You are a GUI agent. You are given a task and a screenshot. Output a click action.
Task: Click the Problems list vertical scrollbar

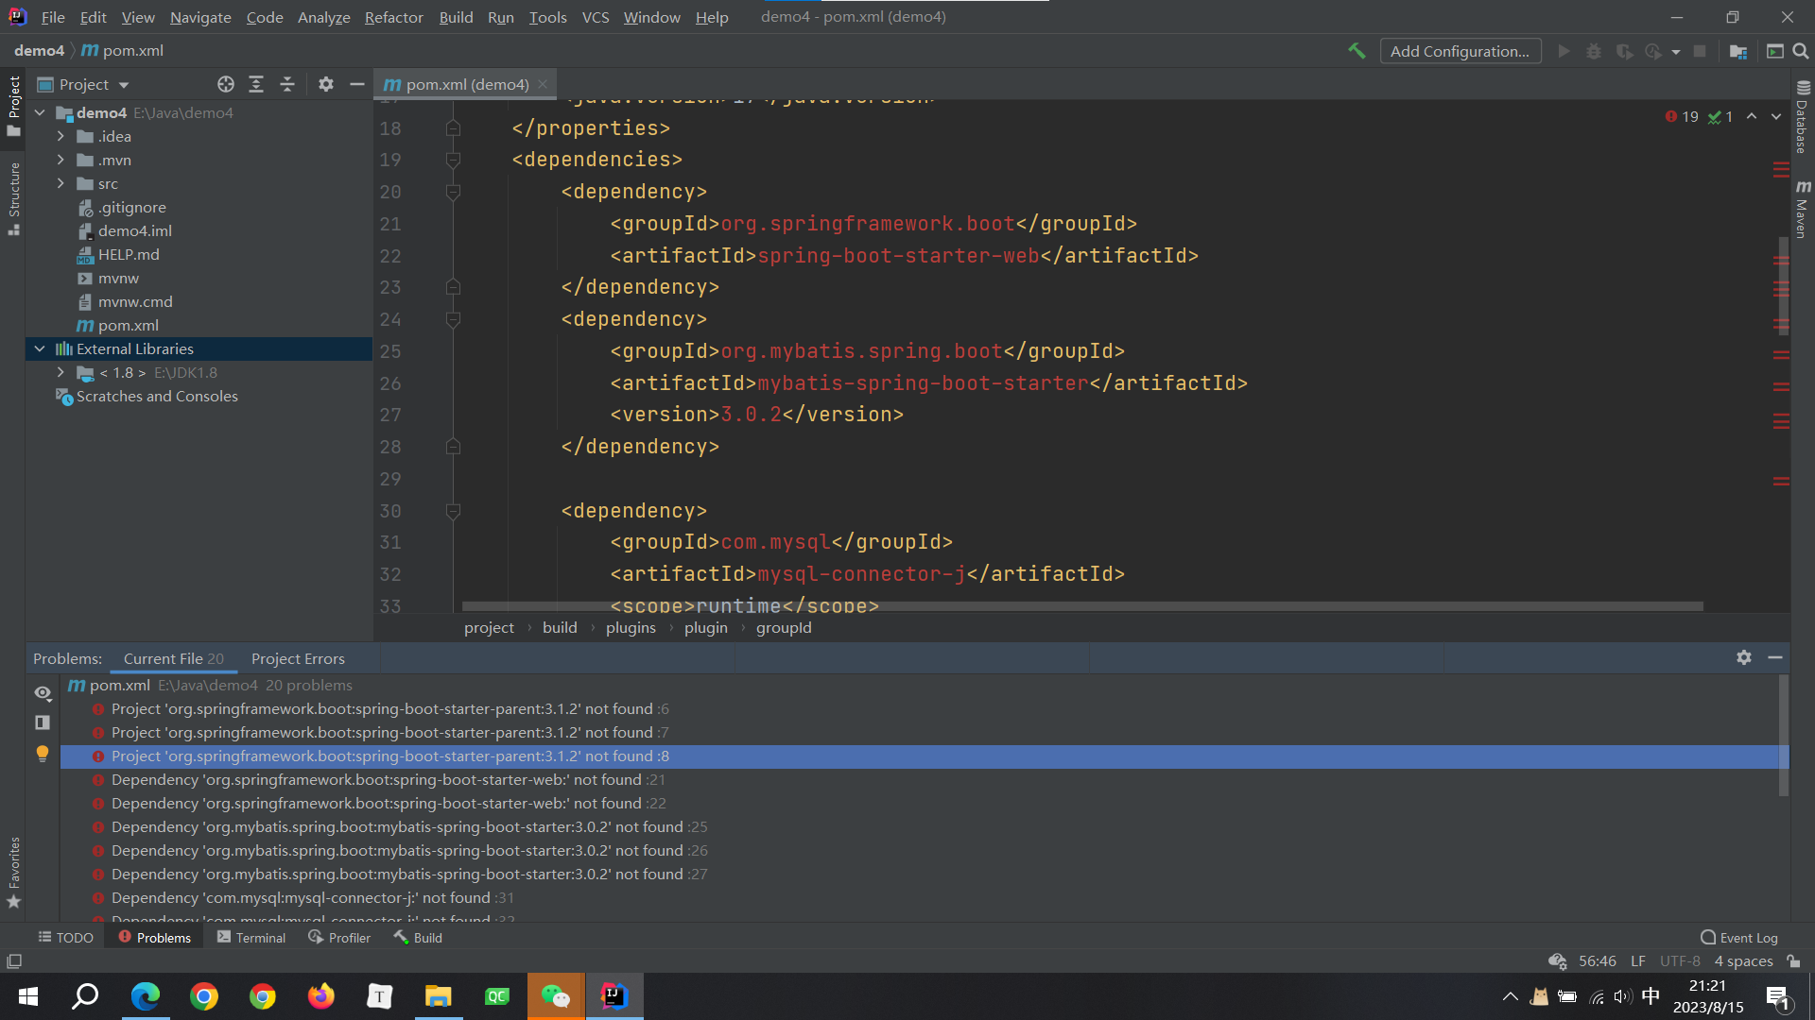1784,736
